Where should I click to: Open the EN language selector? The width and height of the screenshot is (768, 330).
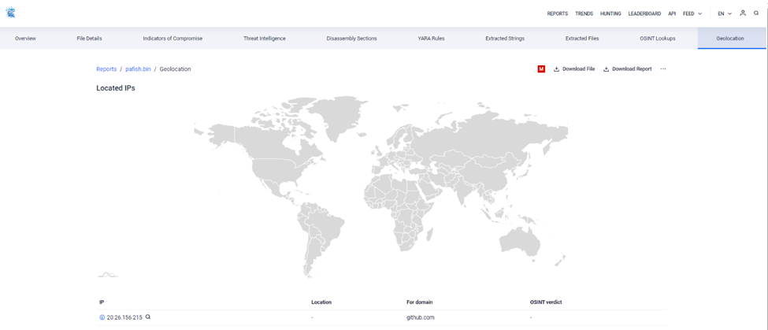pos(725,13)
